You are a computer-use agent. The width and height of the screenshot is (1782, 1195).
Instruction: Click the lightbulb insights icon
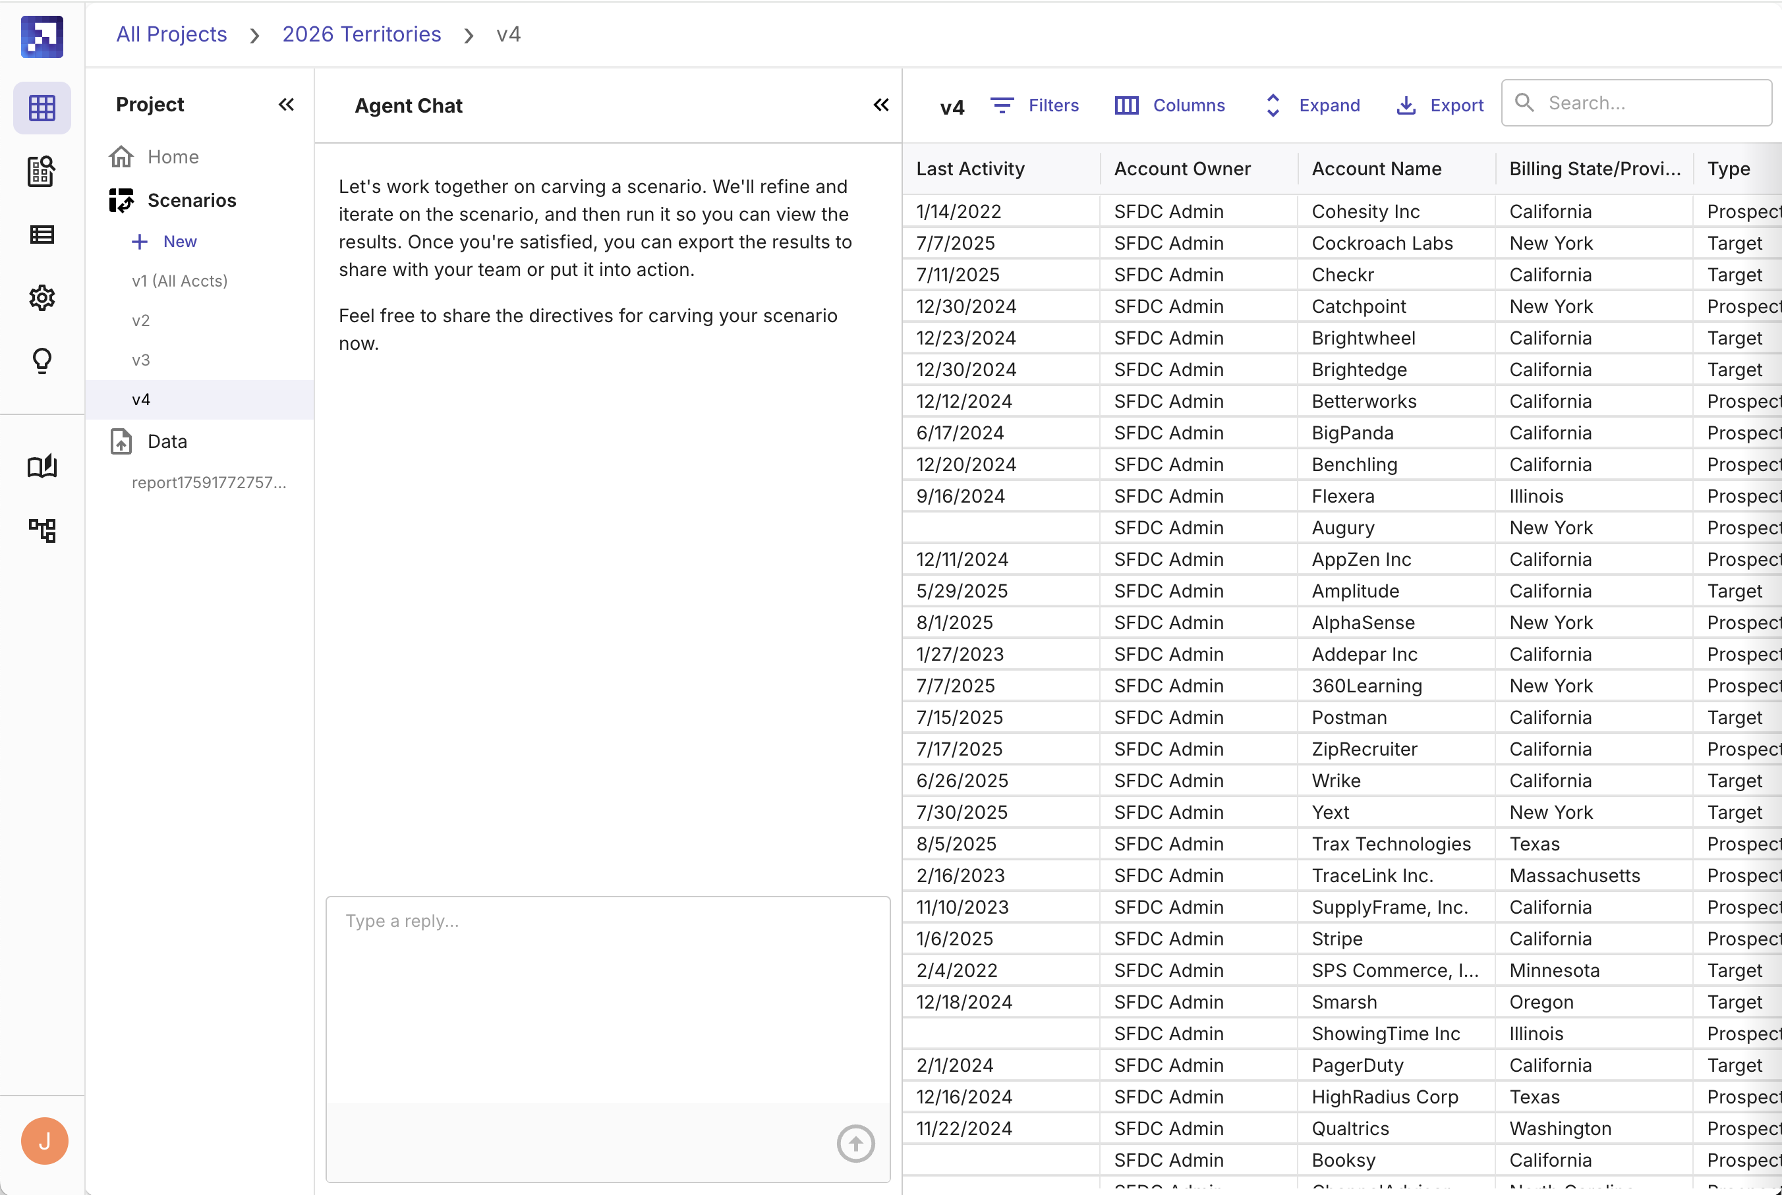click(42, 361)
